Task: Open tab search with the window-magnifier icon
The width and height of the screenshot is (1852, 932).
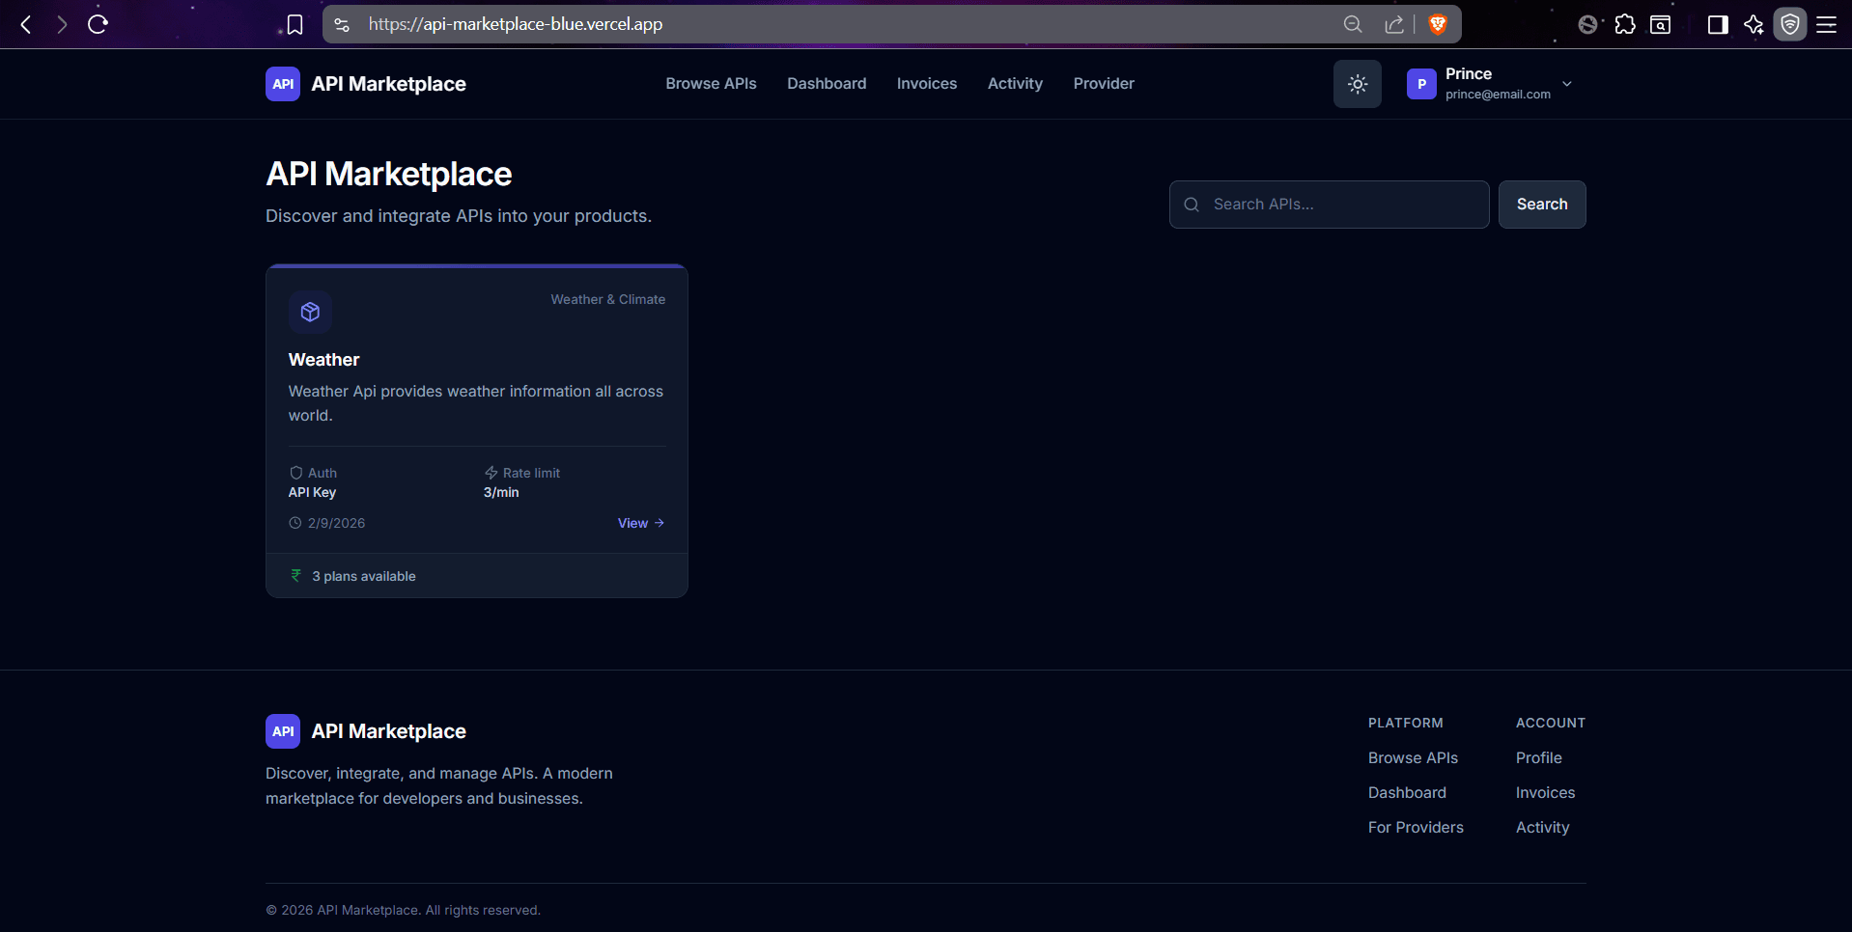Action: [1660, 24]
